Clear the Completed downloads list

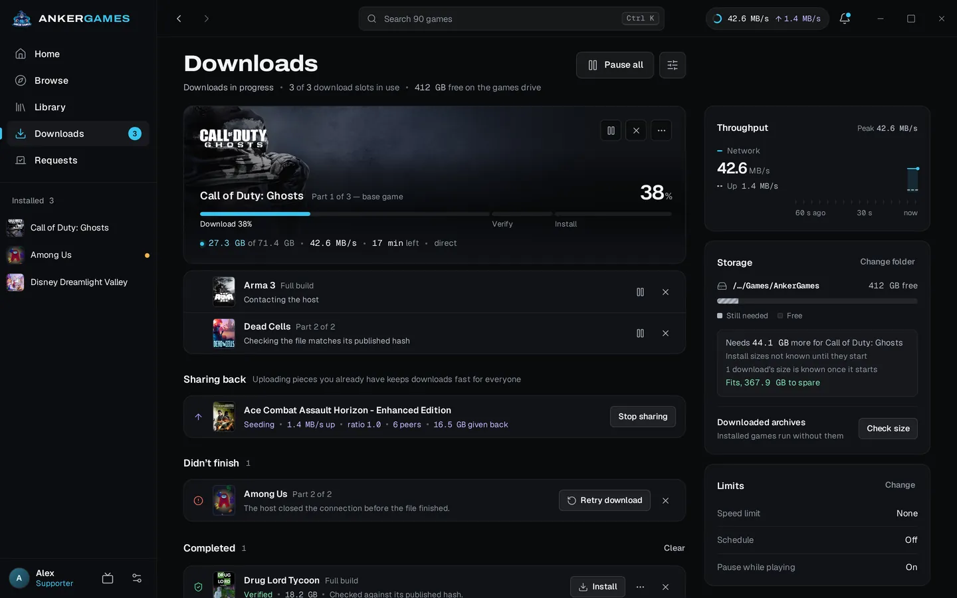(x=674, y=548)
